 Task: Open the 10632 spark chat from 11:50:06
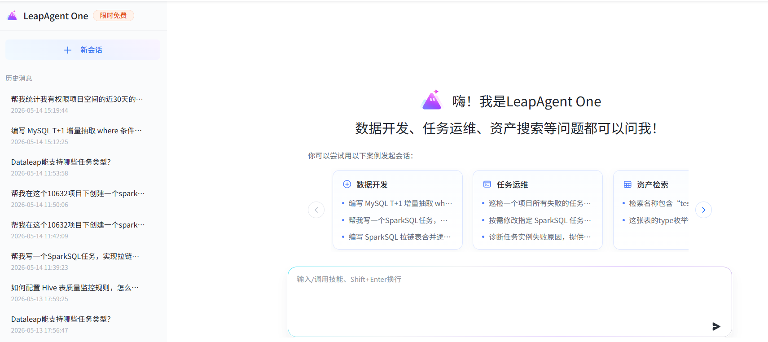[x=78, y=198]
